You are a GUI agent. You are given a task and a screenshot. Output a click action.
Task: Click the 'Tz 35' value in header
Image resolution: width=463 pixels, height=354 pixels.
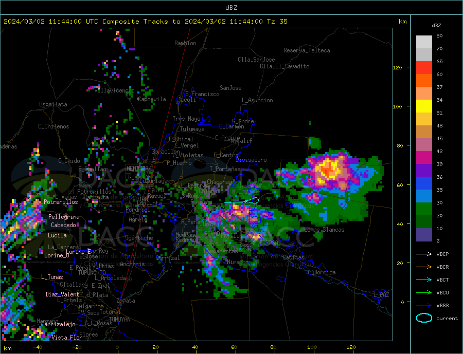click(x=277, y=22)
